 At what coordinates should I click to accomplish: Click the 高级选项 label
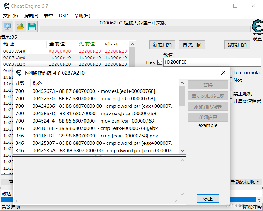pos(11,207)
